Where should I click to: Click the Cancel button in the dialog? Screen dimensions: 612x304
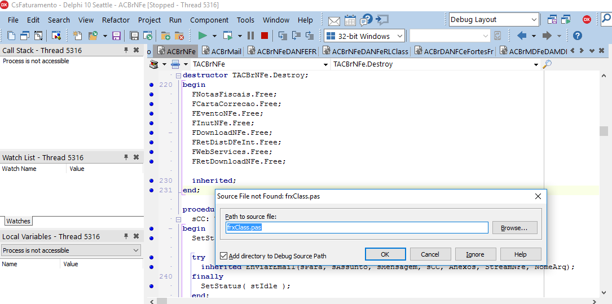(430, 254)
